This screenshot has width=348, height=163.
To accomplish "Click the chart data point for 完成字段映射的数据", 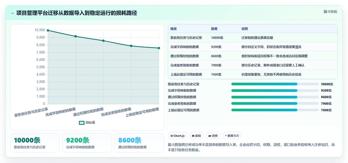I will point(76,36).
